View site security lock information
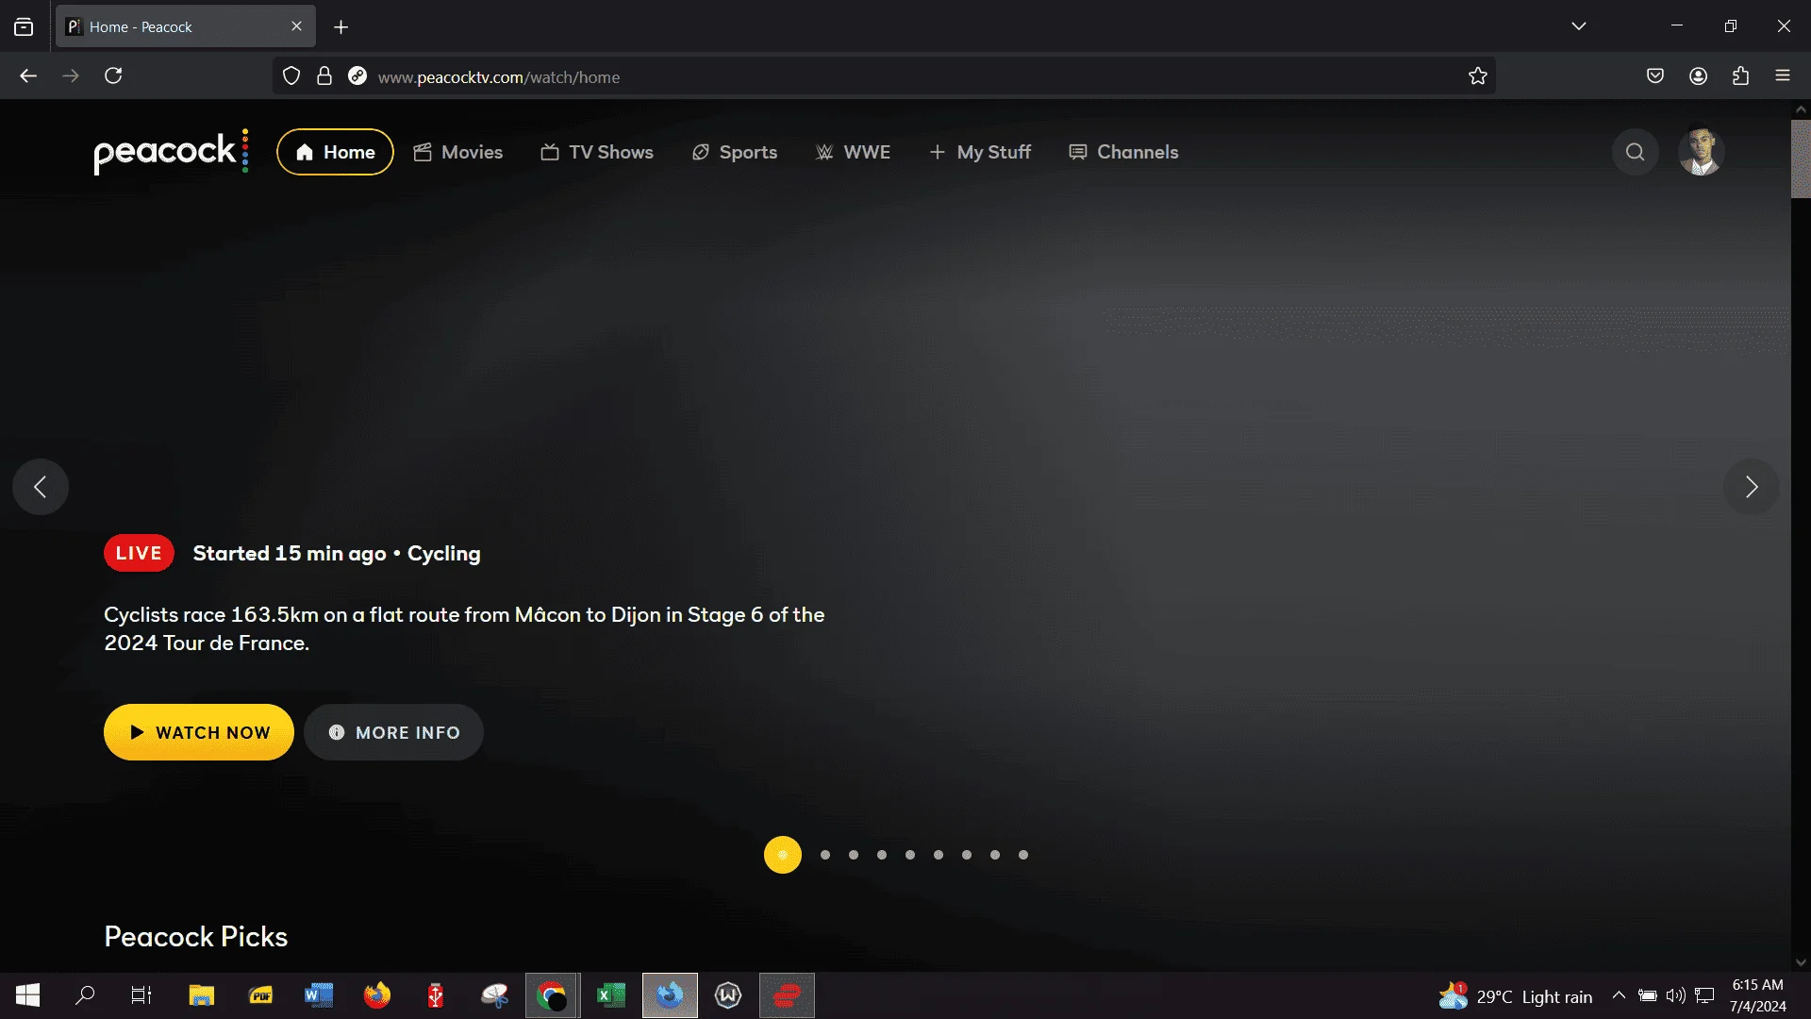This screenshot has width=1811, height=1019. coord(324,76)
